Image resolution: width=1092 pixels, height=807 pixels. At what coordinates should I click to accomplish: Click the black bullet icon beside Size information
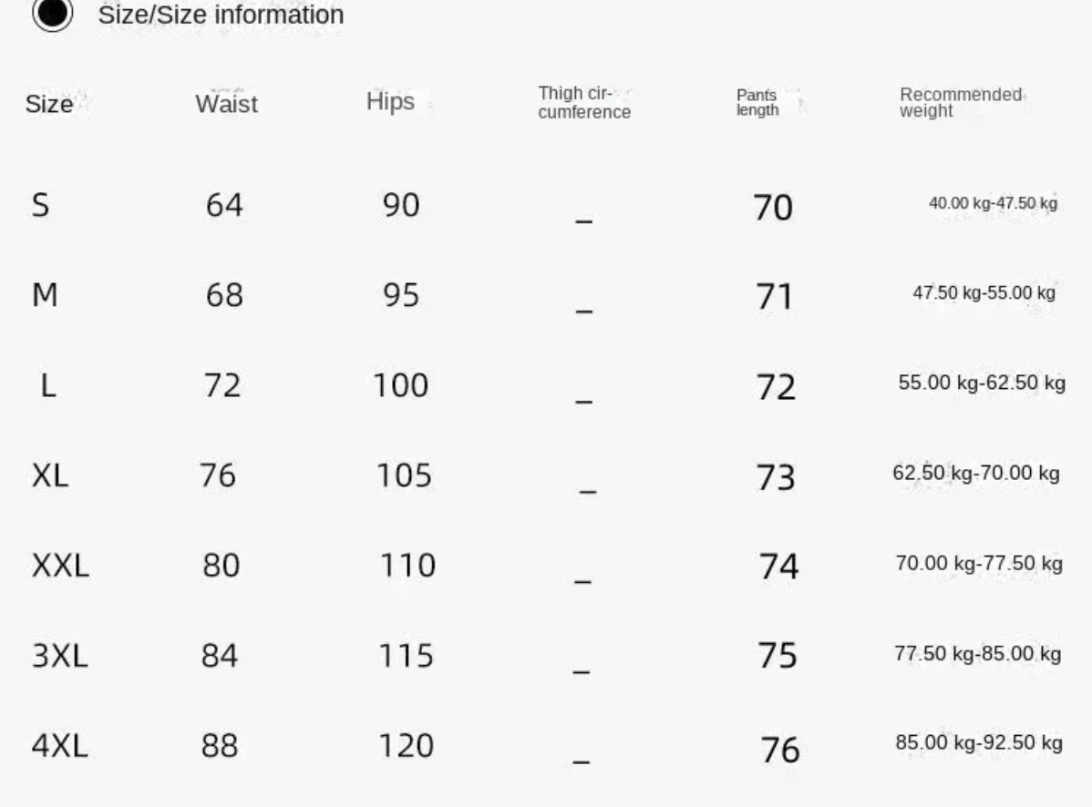point(52,14)
